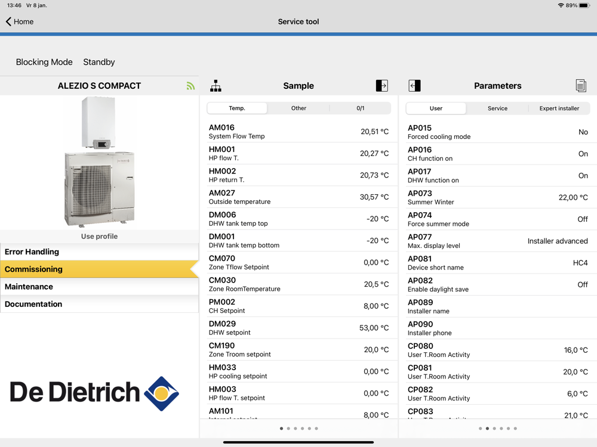Edit AP090 Installer phone field

498,328
